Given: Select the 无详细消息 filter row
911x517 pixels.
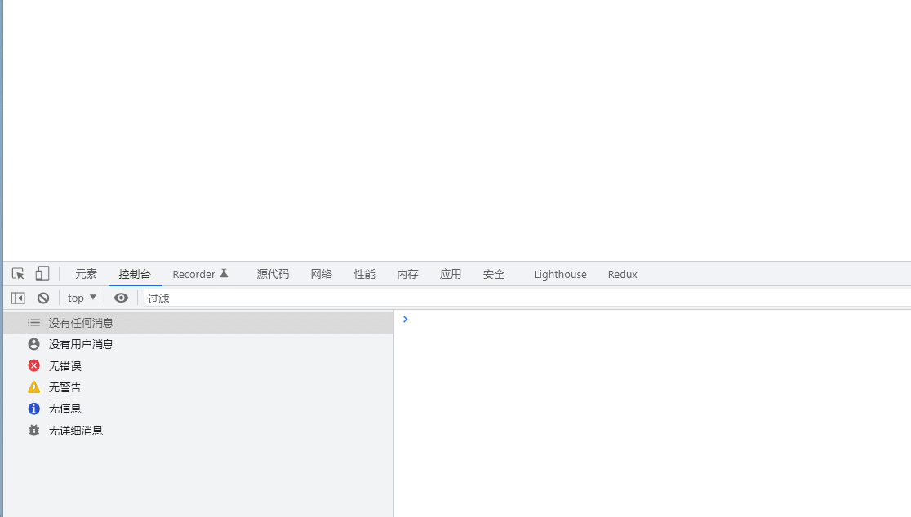Looking at the screenshot, I should pyautogui.click(x=198, y=431).
